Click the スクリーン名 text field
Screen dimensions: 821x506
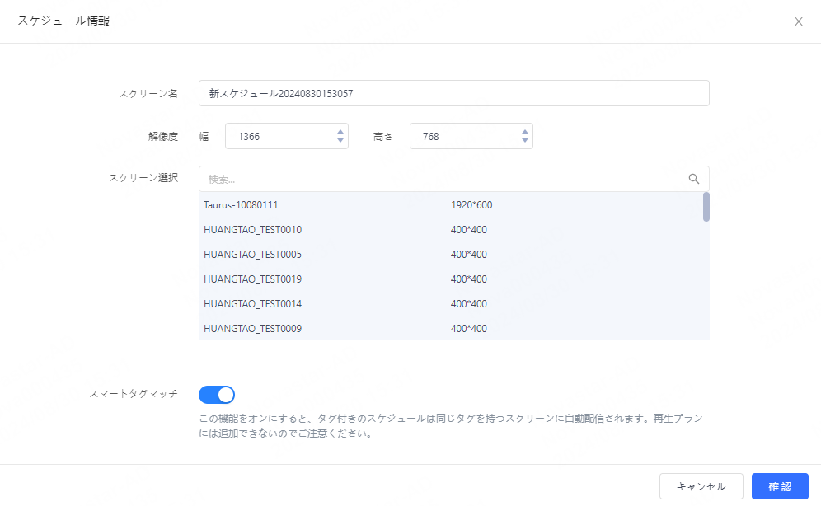point(453,93)
